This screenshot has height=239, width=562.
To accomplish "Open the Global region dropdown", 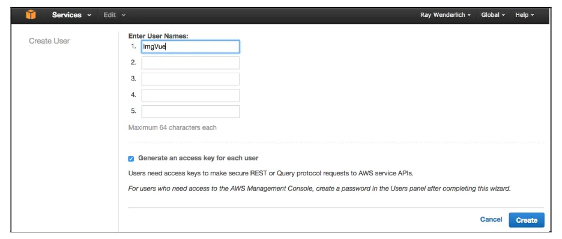I will click(x=493, y=15).
